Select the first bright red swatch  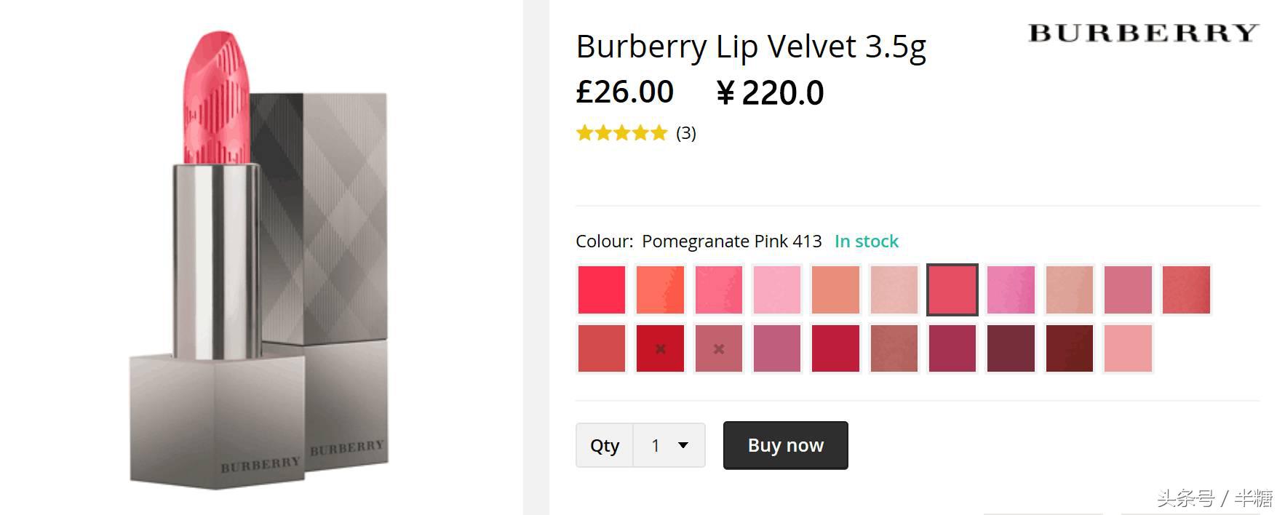pyautogui.click(x=602, y=290)
